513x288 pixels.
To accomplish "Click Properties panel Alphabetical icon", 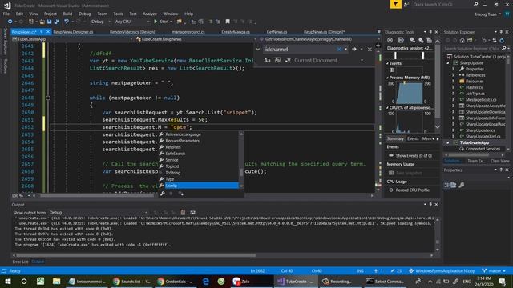I will (x=454, y=185).
